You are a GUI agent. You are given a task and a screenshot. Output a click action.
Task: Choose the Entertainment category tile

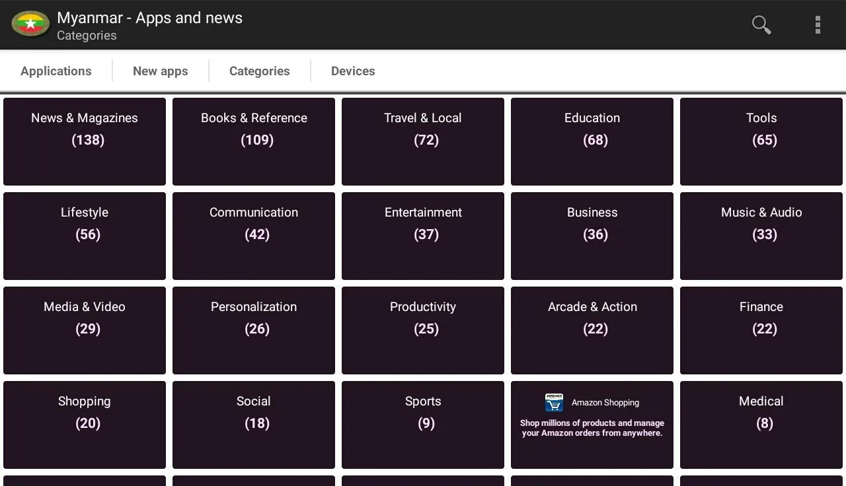[423, 236]
